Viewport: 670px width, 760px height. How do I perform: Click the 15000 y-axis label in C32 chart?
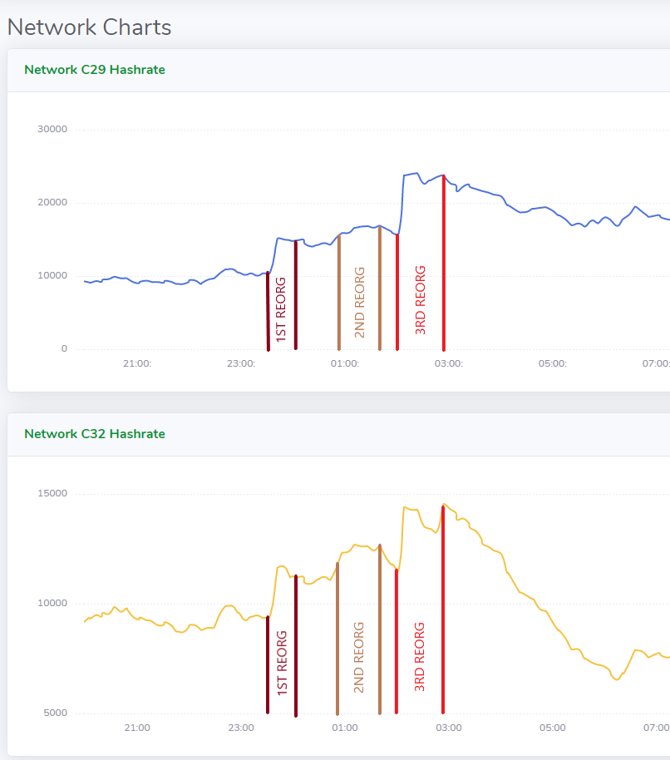tap(52, 493)
